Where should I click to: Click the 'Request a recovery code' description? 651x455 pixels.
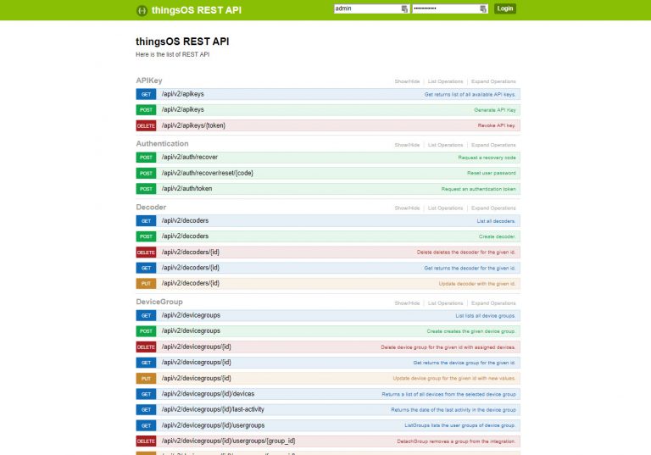point(487,158)
